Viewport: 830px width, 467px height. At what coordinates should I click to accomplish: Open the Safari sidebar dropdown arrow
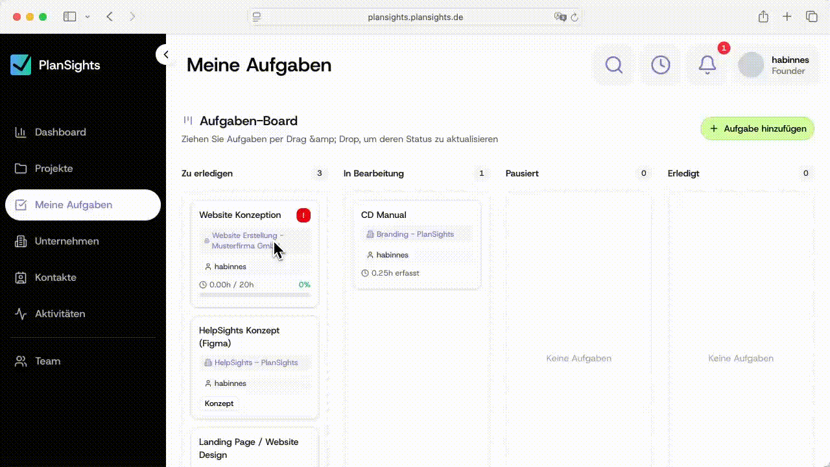(x=88, y=17)
